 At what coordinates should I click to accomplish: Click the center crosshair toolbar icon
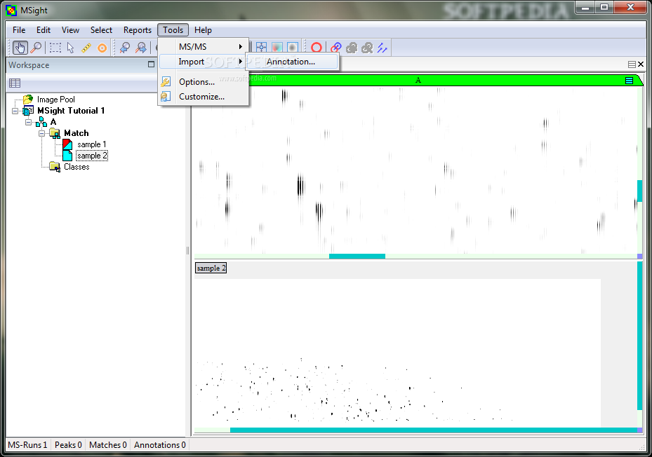261,48
